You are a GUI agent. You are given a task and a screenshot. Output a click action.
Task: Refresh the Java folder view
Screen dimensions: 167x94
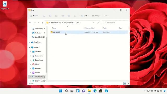(98, 23)
